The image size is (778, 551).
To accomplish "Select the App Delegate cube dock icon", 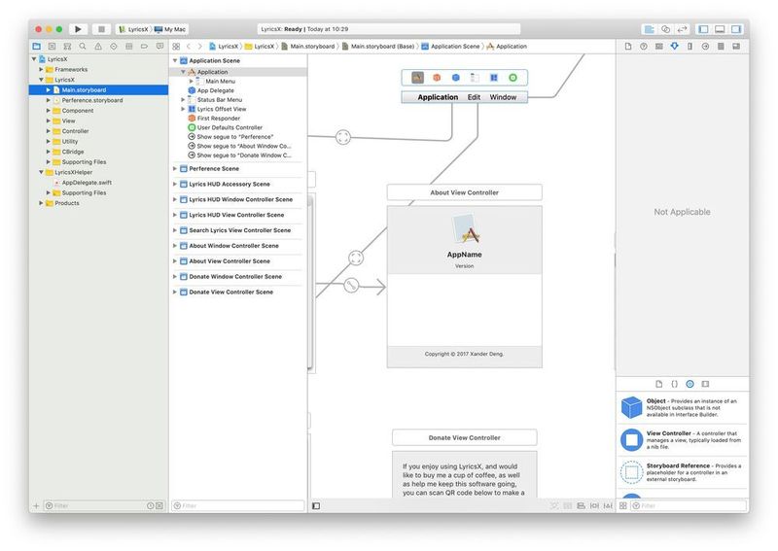I will coord(455,78).
